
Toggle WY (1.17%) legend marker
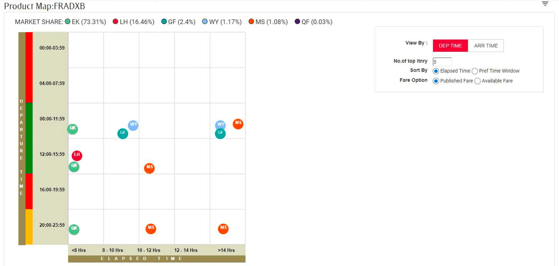coord(205,22)
